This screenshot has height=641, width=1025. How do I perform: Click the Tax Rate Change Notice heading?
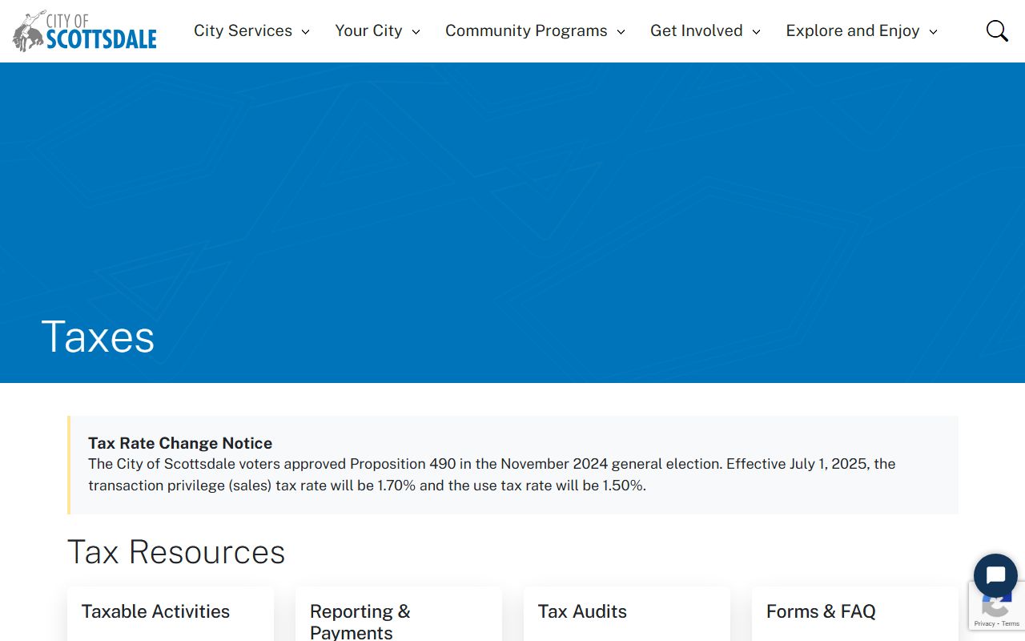(x=180, y=443)
